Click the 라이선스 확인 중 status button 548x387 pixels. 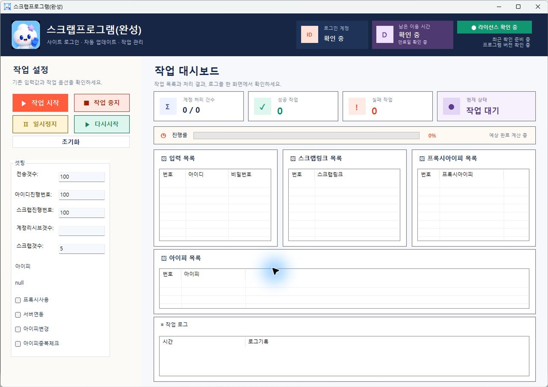(494, 27)
